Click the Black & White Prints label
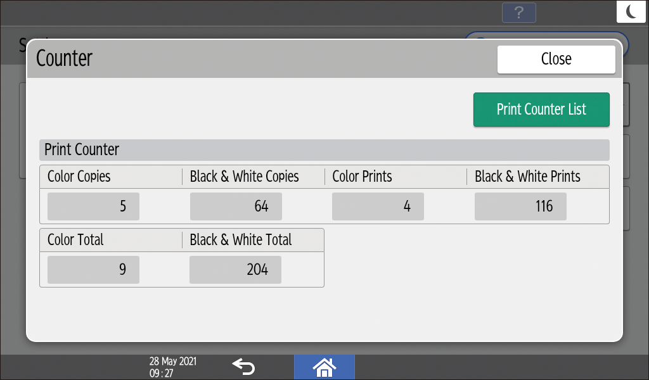The image size is (649, 380). (527, 177)
